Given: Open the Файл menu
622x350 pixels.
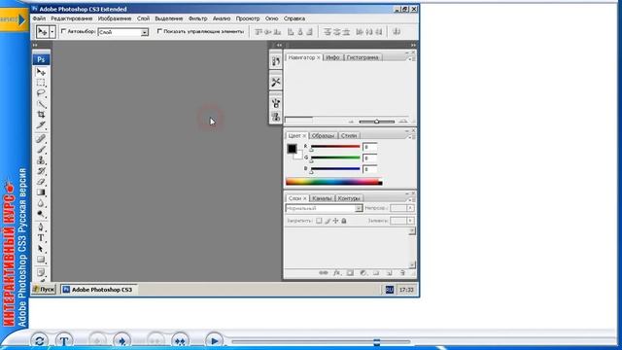Looking at the screenshot, I should coord(39,18).
